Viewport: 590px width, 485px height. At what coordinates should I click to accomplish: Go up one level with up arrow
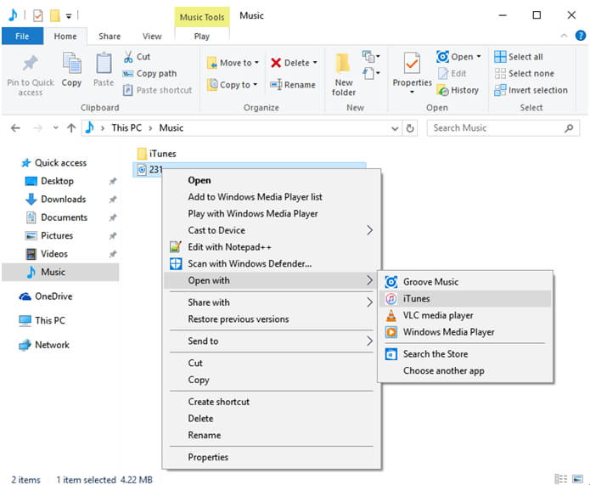(71, 128)
